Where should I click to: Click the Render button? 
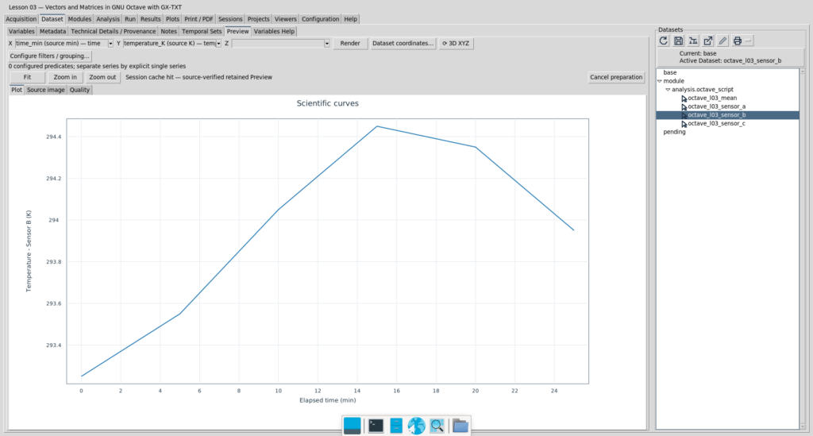[350, 44]
